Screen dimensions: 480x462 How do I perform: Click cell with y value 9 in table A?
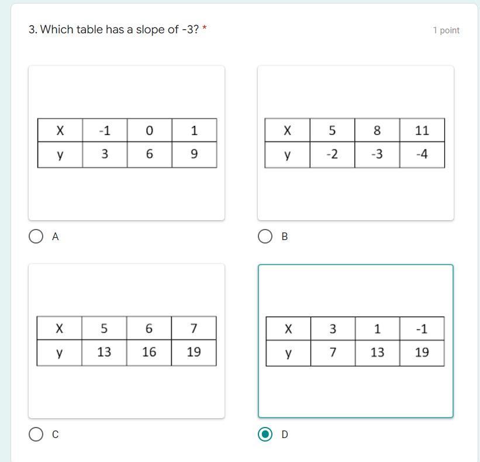(194, 154)
